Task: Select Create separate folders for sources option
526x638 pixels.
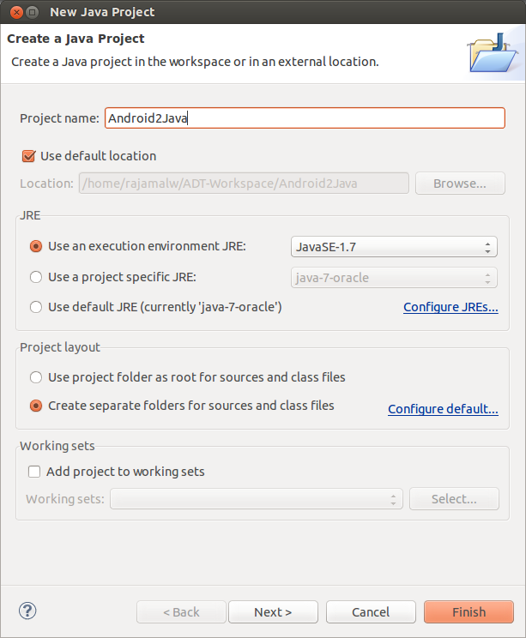Action: coord(36,406)
